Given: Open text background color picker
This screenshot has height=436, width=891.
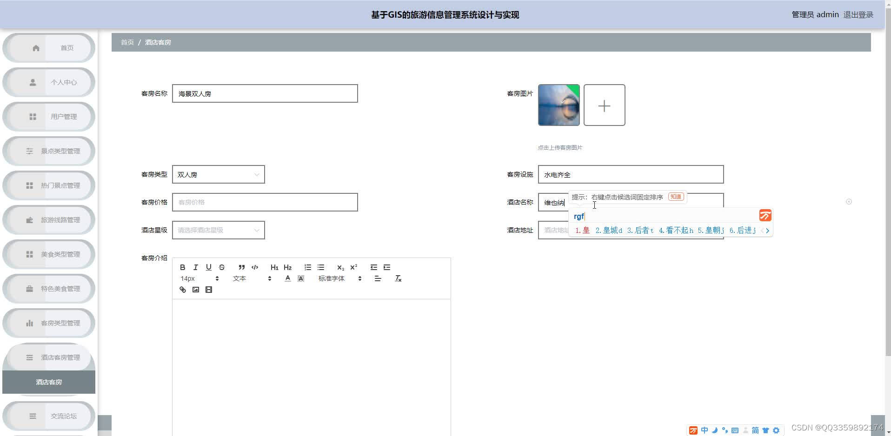Looking at the screenshot, I should 301,278.
